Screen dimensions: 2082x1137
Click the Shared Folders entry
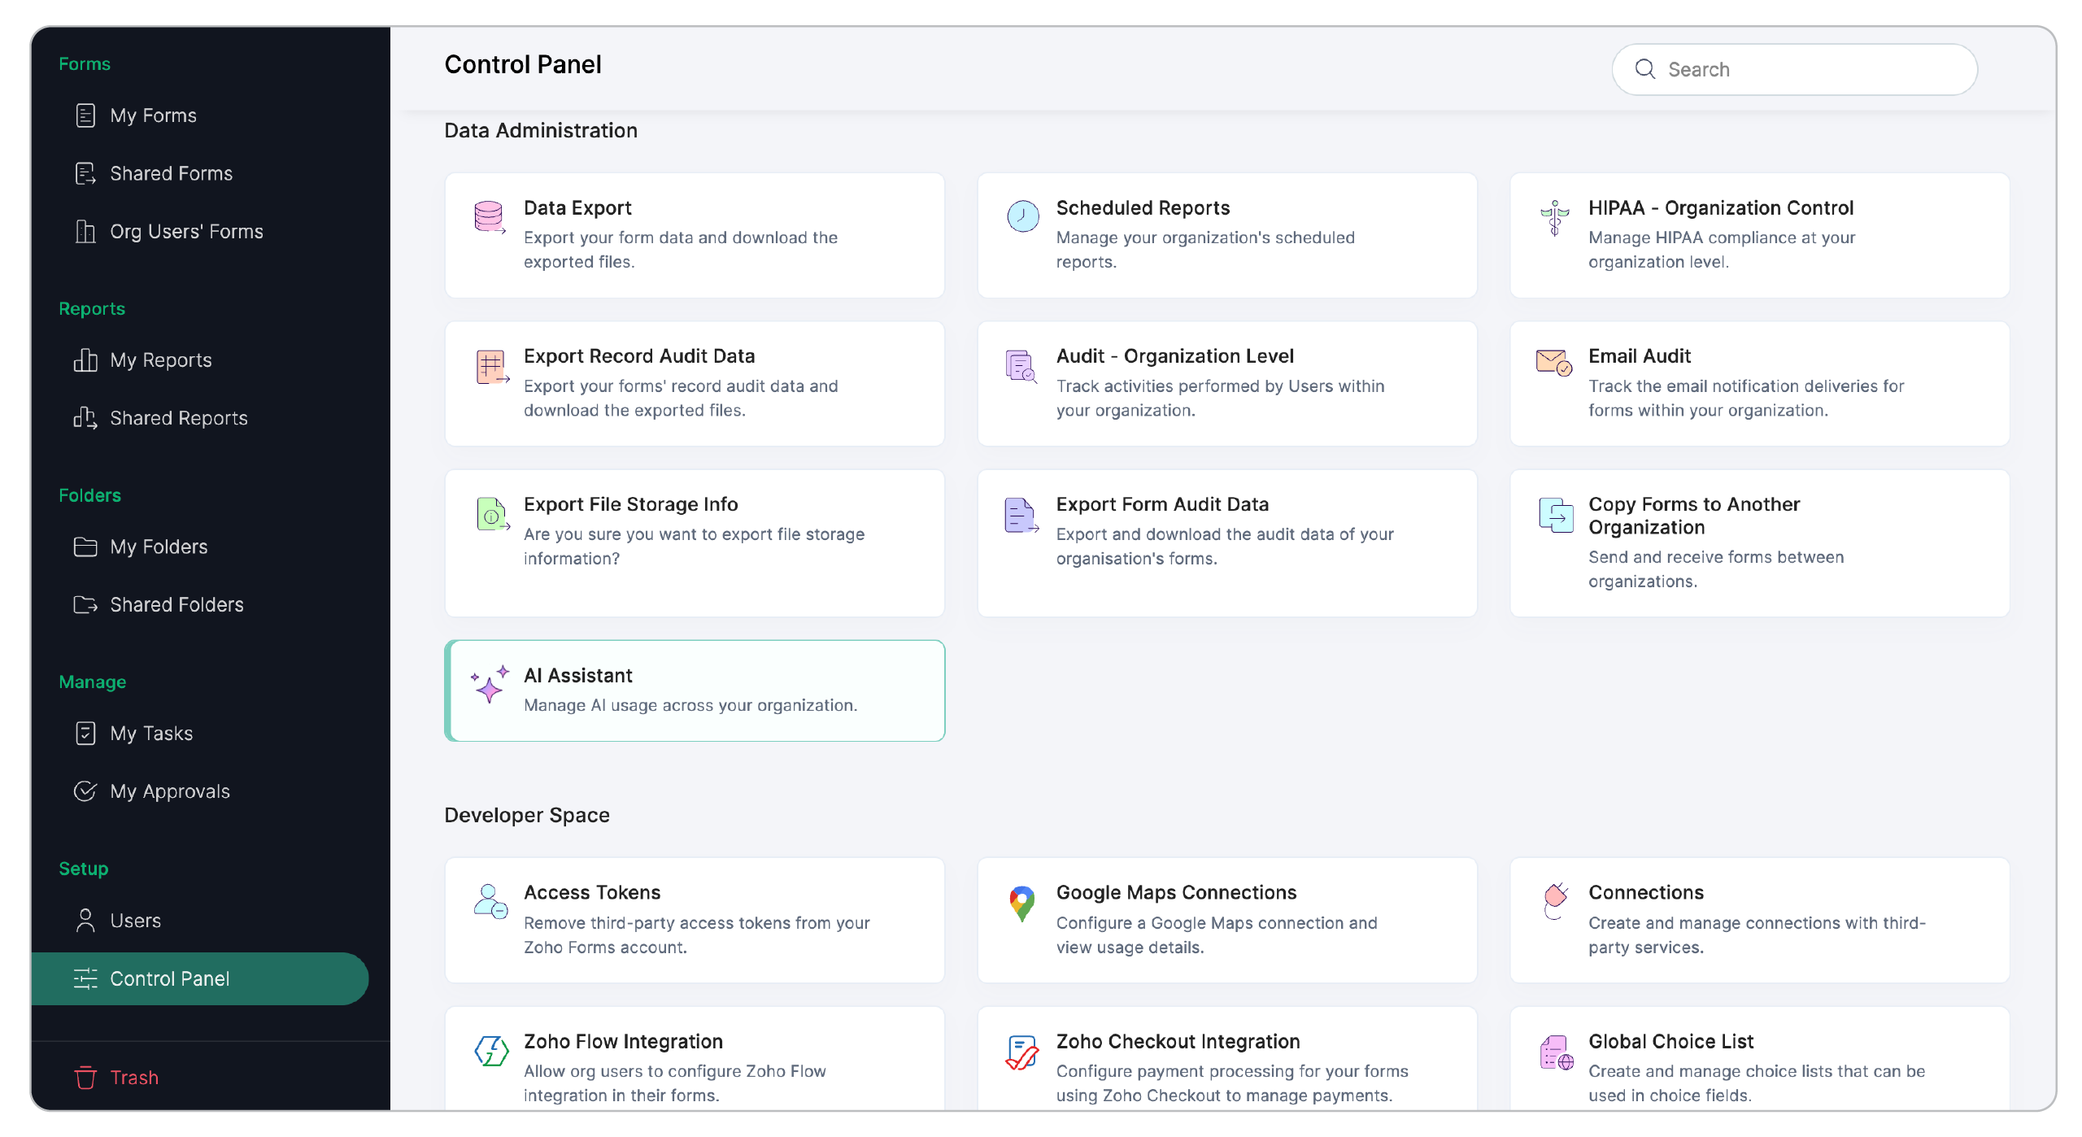176,604
